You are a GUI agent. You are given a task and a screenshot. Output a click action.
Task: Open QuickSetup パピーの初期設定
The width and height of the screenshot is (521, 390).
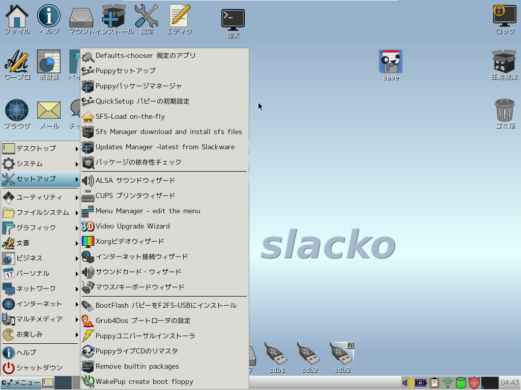[164, 102]
